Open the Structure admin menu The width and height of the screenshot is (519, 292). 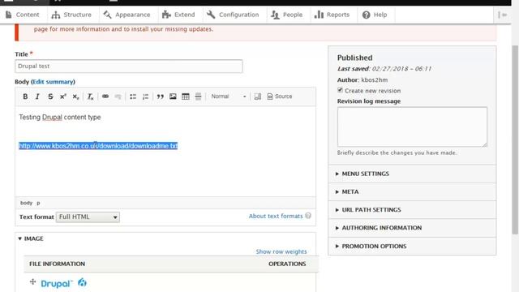[x=71, y=15]
